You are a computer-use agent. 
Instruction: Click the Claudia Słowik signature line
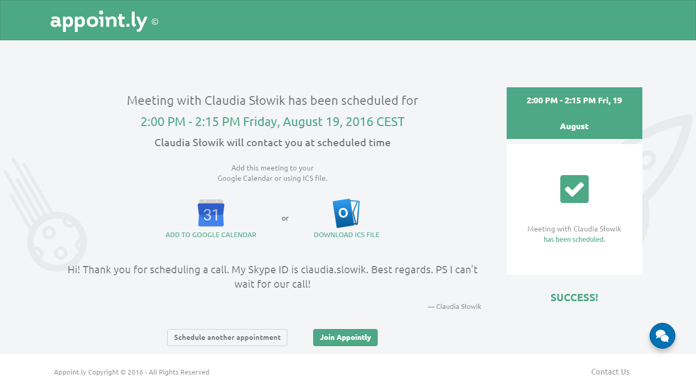point(455,306)
